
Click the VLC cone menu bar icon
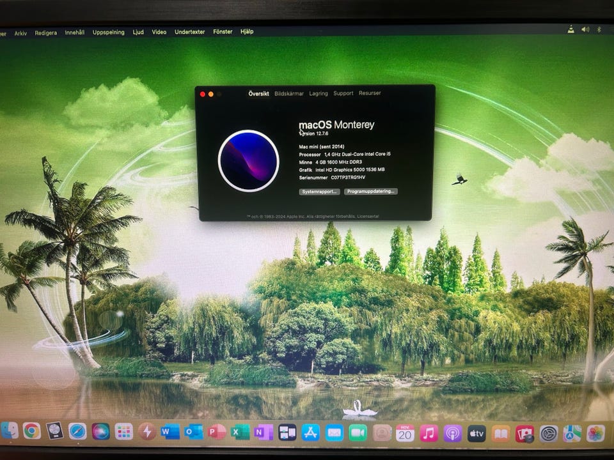coord(571,29)
